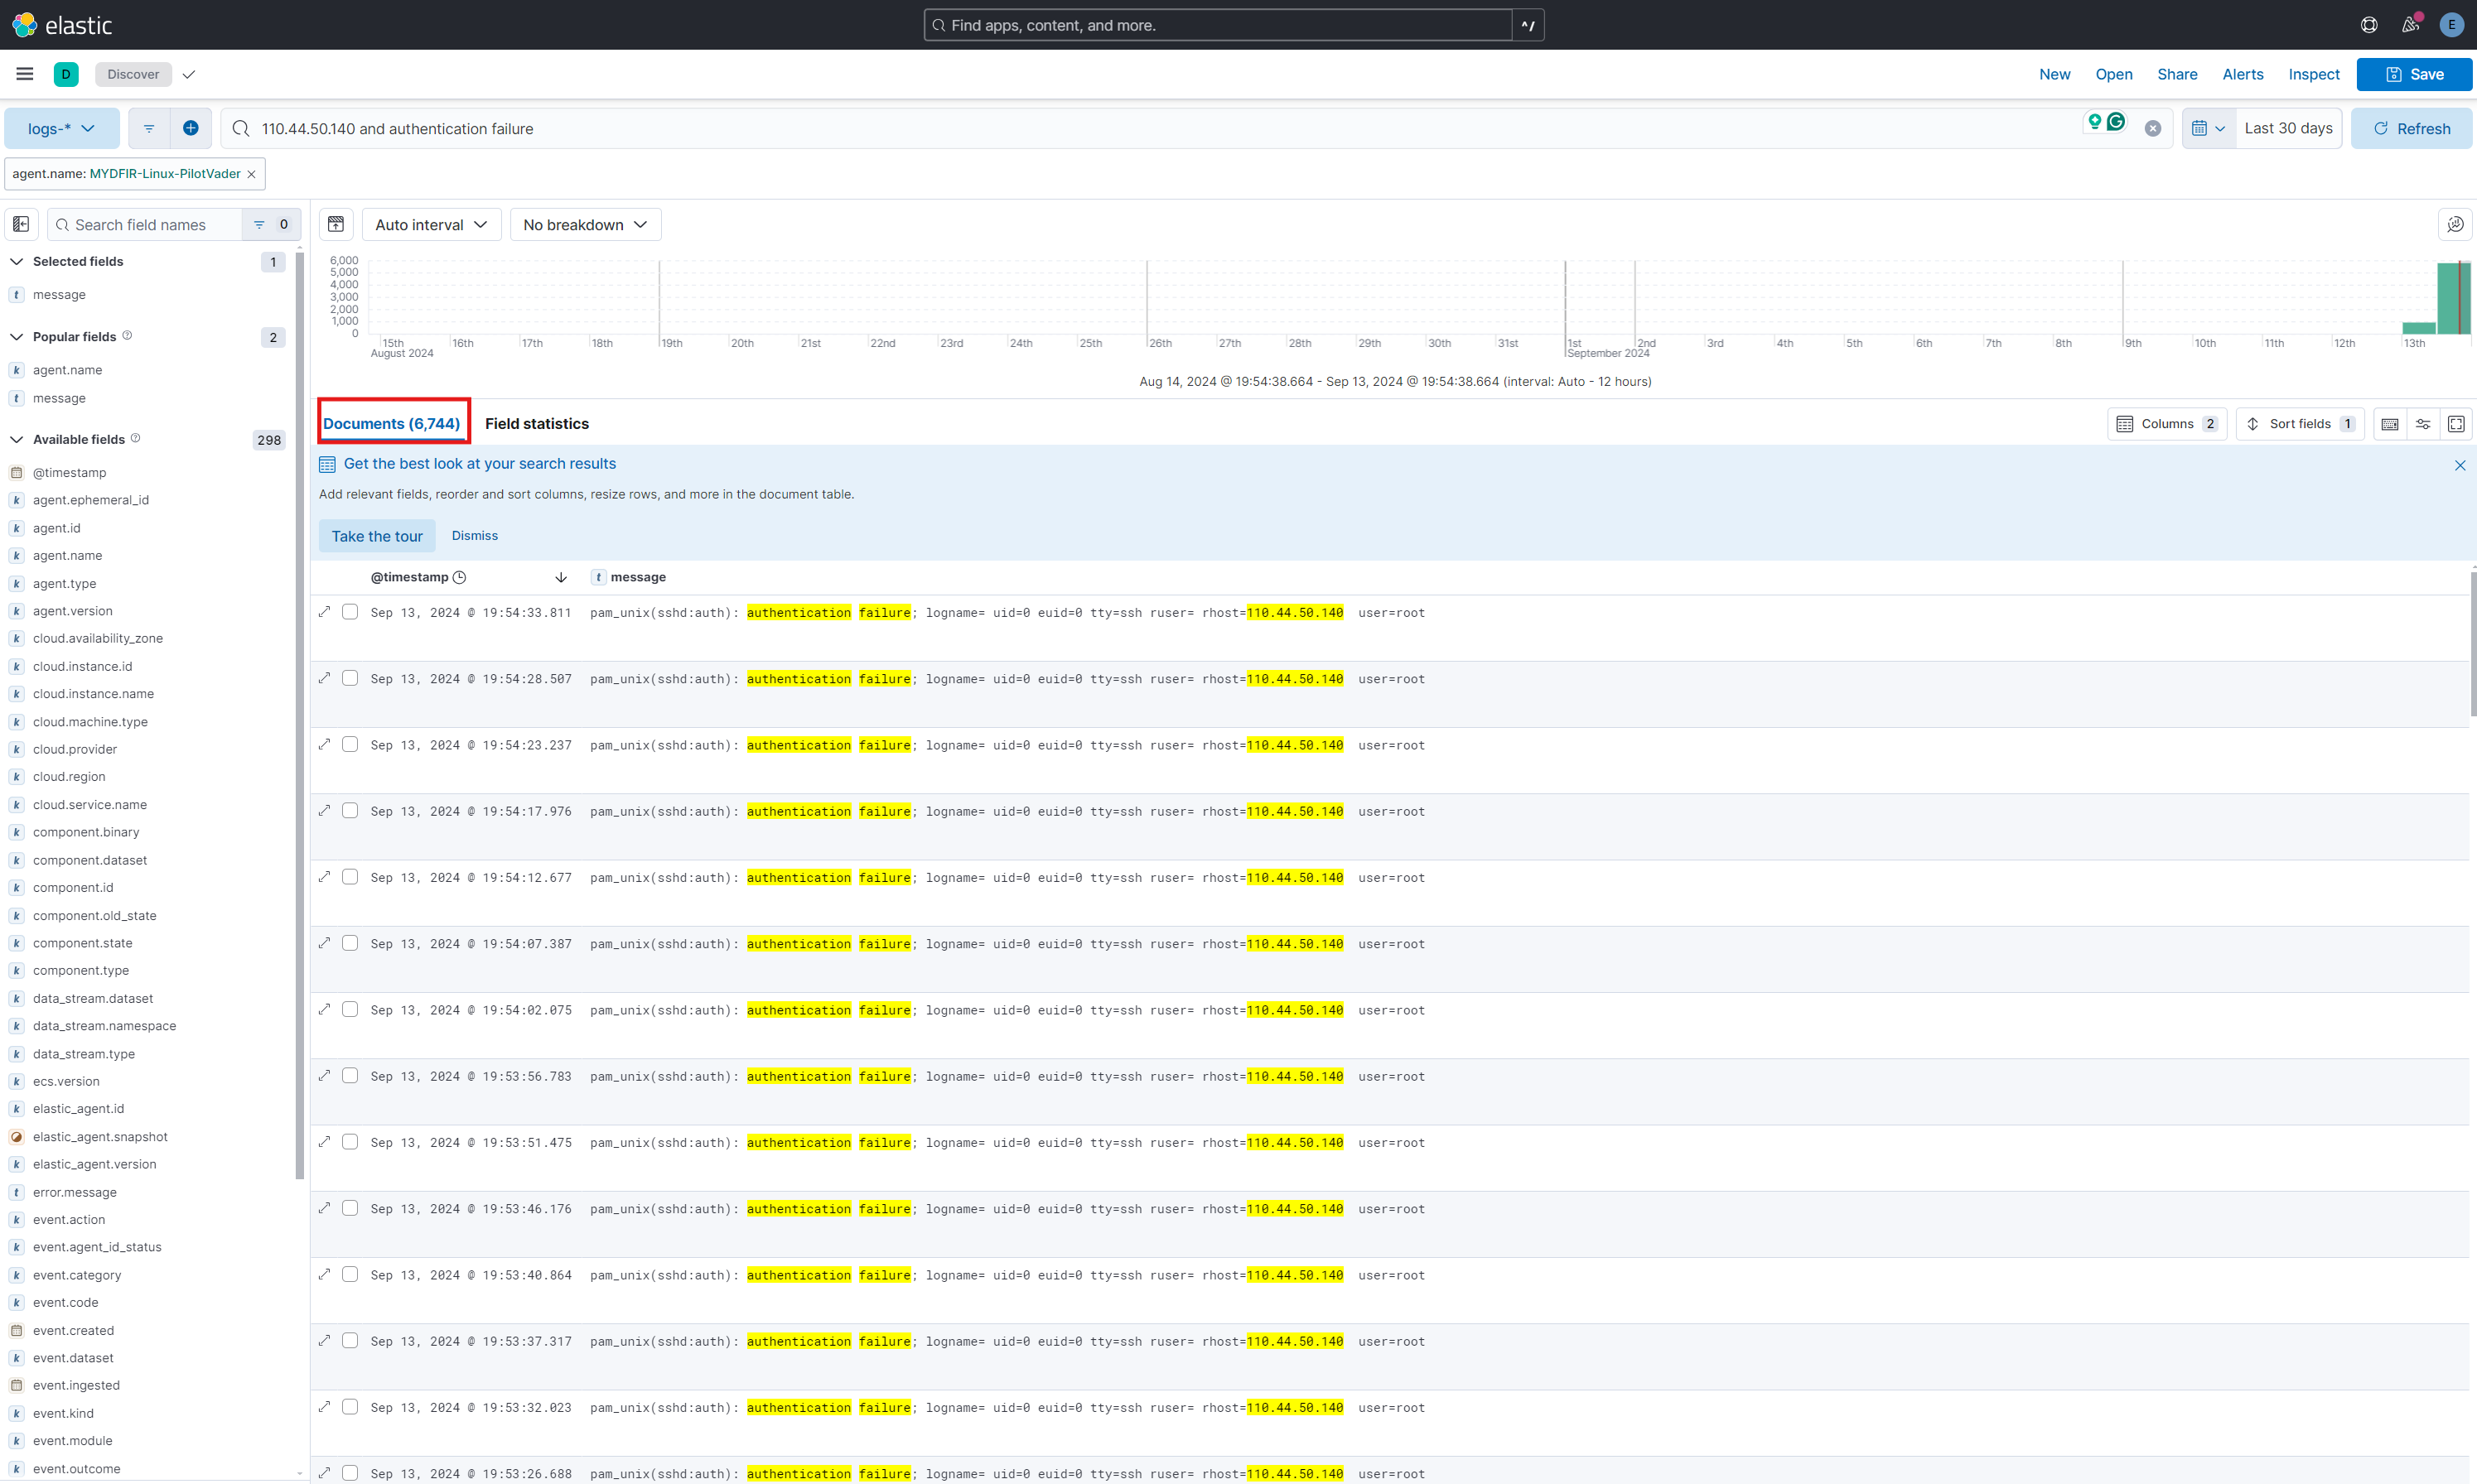Open the Auto interval dropdown
The width and height of the screenshot is (2477, 1484).
pyautogui.click(x=431, y=224)
